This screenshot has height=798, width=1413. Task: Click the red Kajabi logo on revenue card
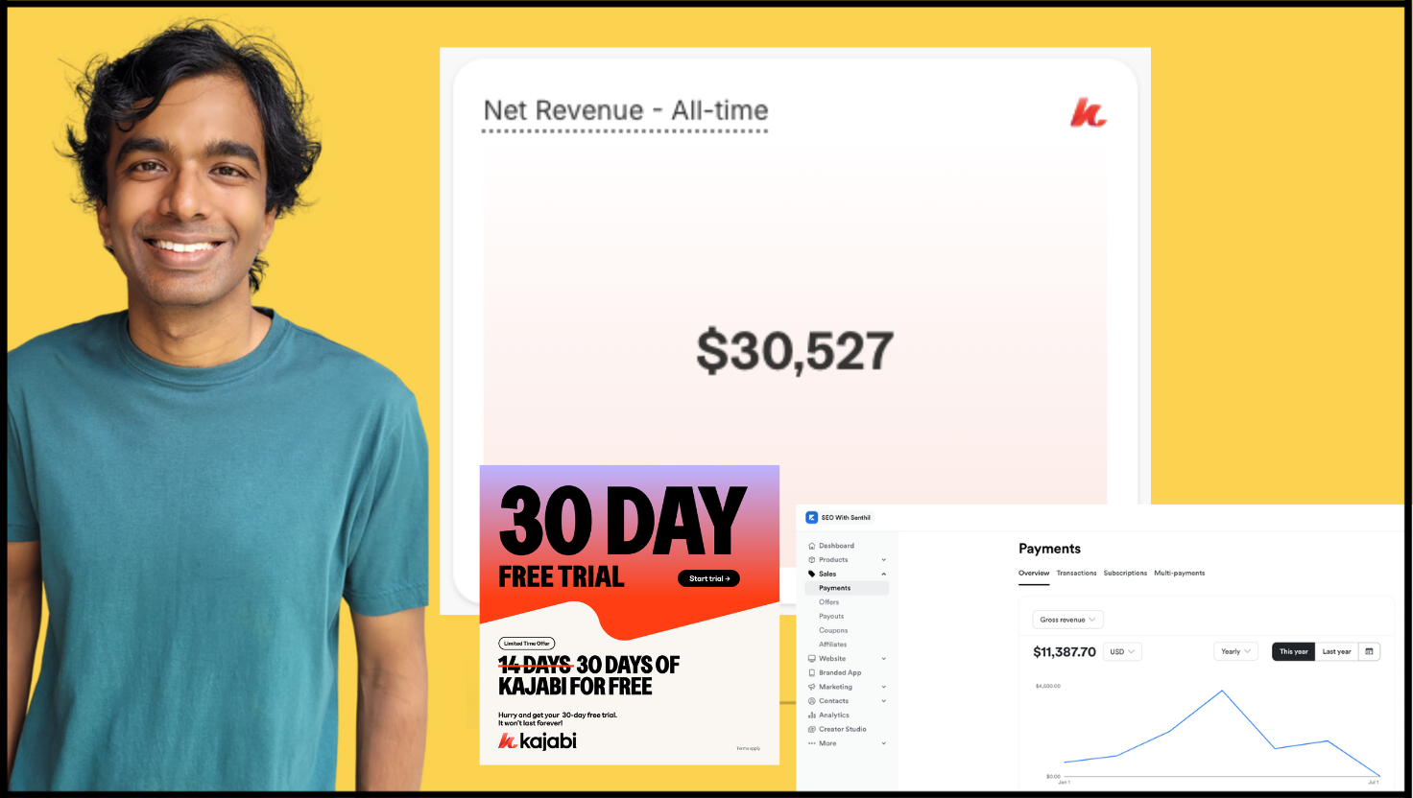[1089, 112]
